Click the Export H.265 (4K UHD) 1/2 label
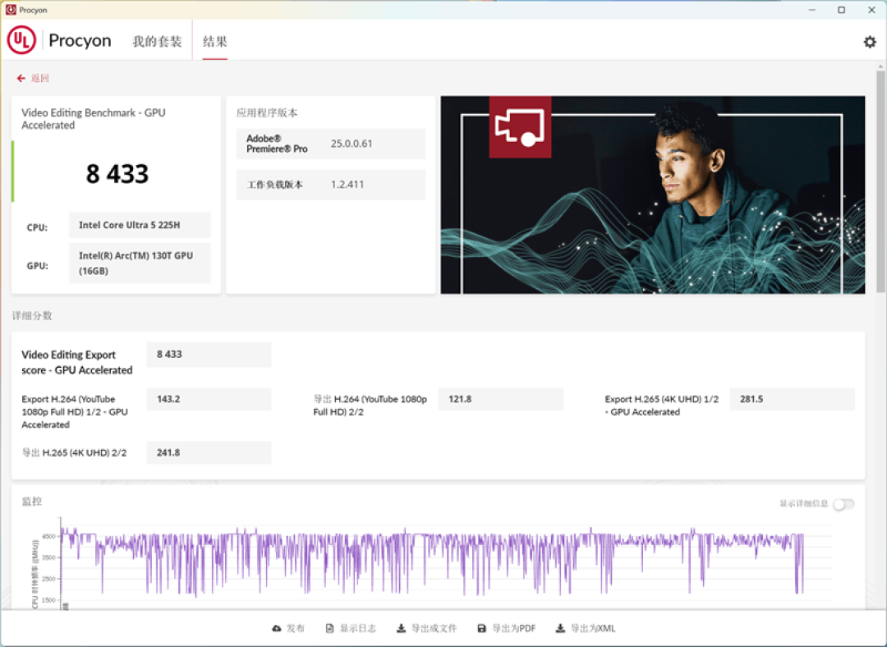Viewport: 887px width, 647px height. (662, 406)
